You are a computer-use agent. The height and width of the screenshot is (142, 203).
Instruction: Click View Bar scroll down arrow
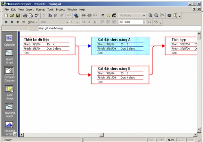point(15,134)
